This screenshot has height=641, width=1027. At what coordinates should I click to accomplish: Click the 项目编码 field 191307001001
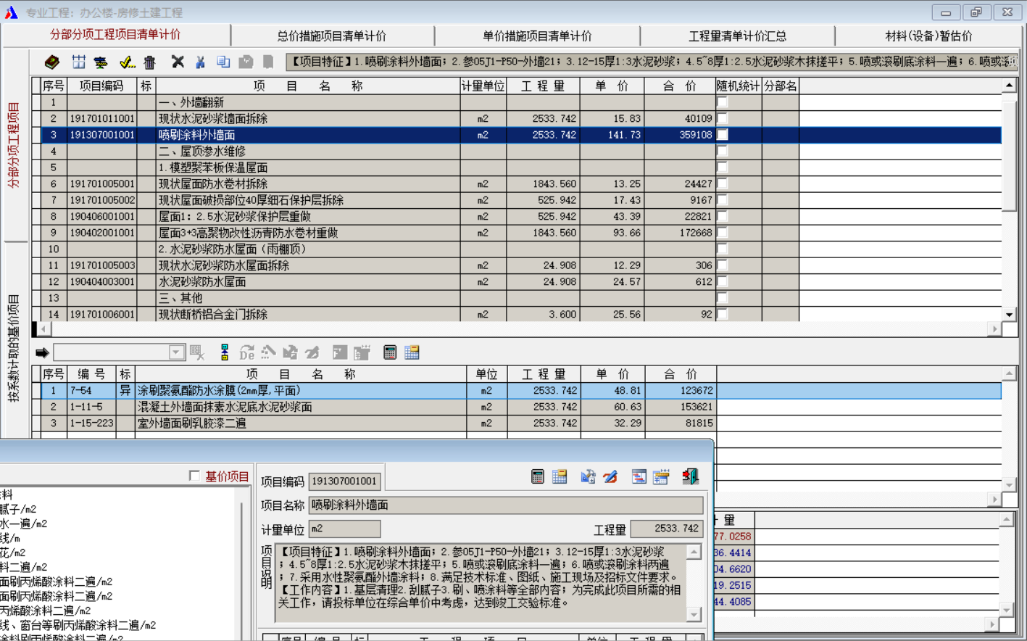[344, 481]
